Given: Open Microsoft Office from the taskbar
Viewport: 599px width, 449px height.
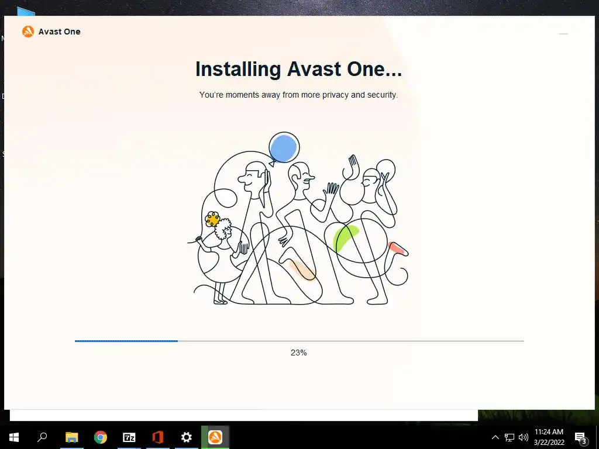Looking at the screenshot, I should click(x=158, y=437).
